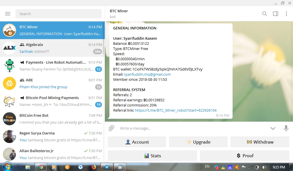Screen dimensions: 293x171
Task: Open the Allan Ballesteros Jr chat
Action: [52, 154]
